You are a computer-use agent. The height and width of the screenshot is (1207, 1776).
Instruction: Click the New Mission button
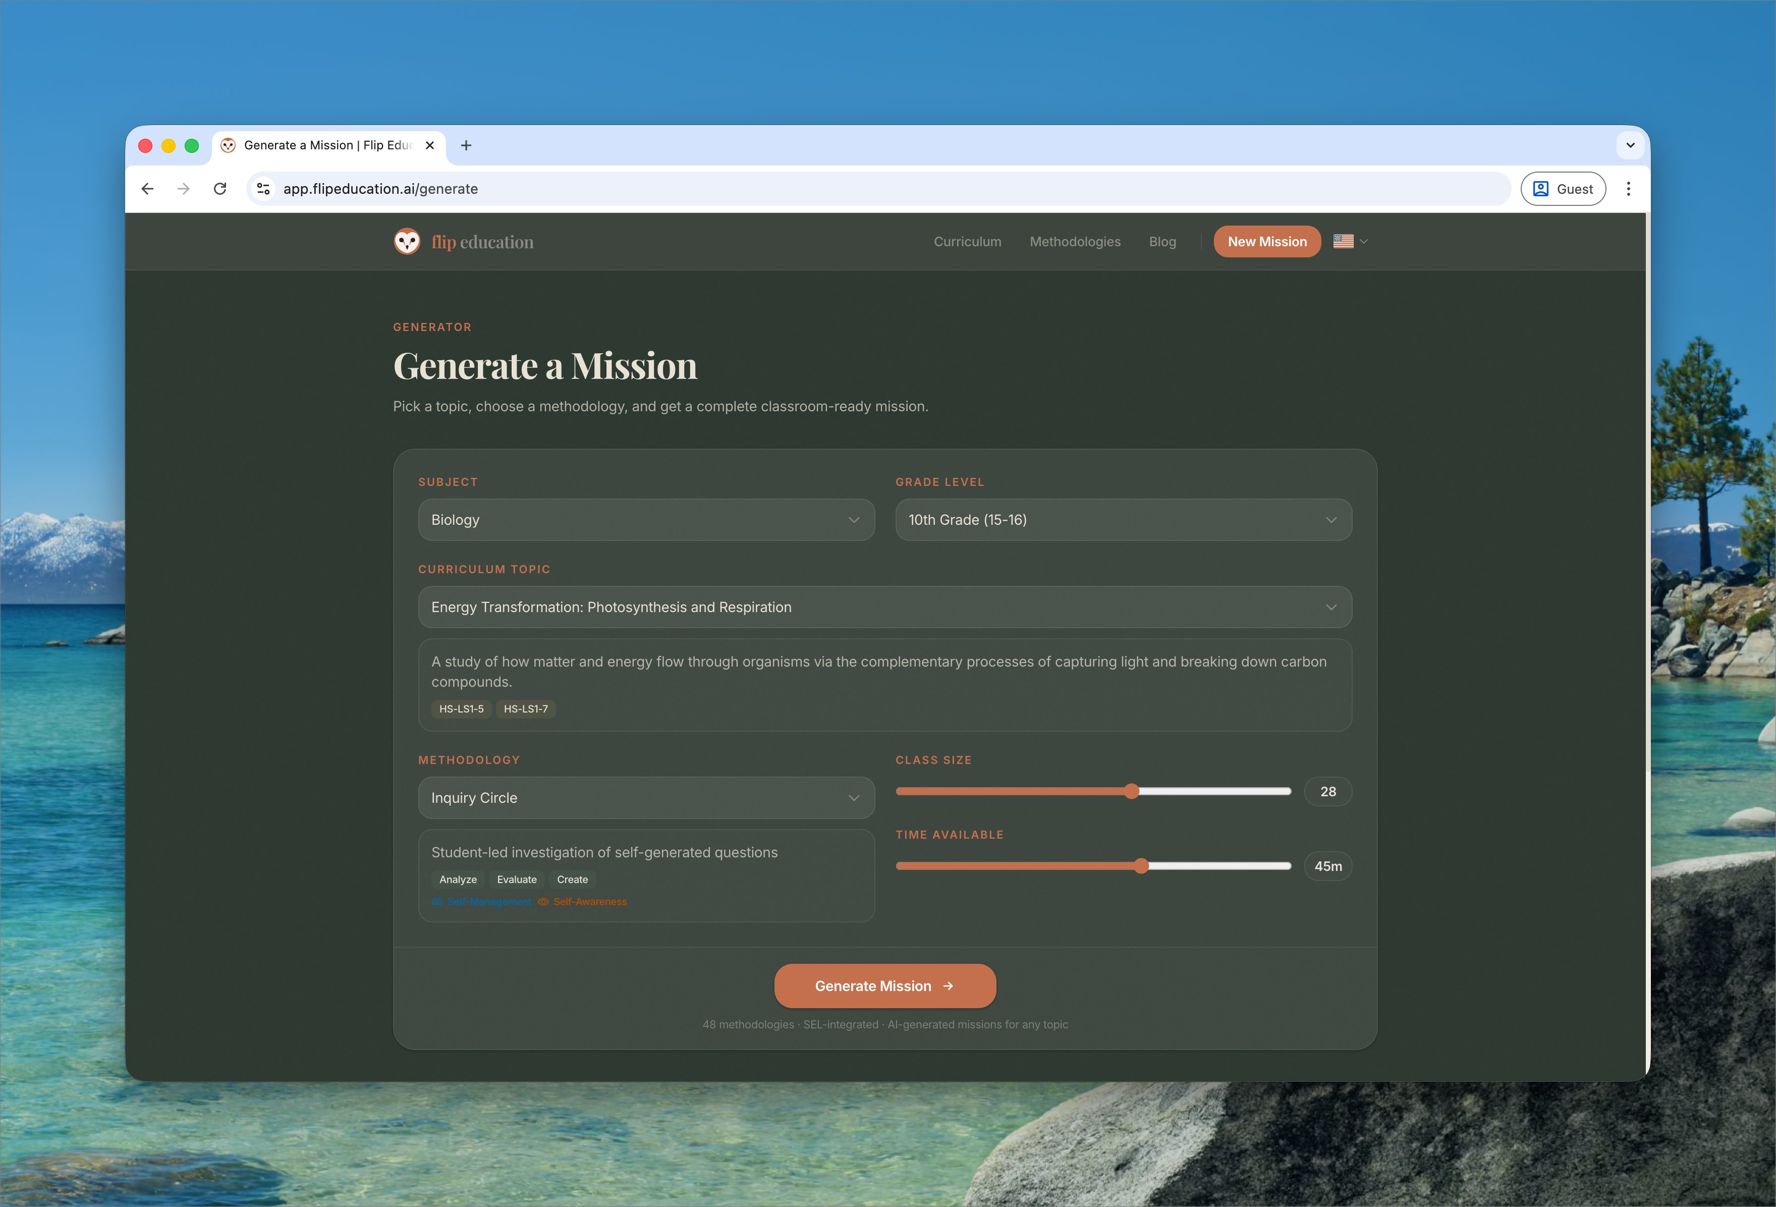1266,242
